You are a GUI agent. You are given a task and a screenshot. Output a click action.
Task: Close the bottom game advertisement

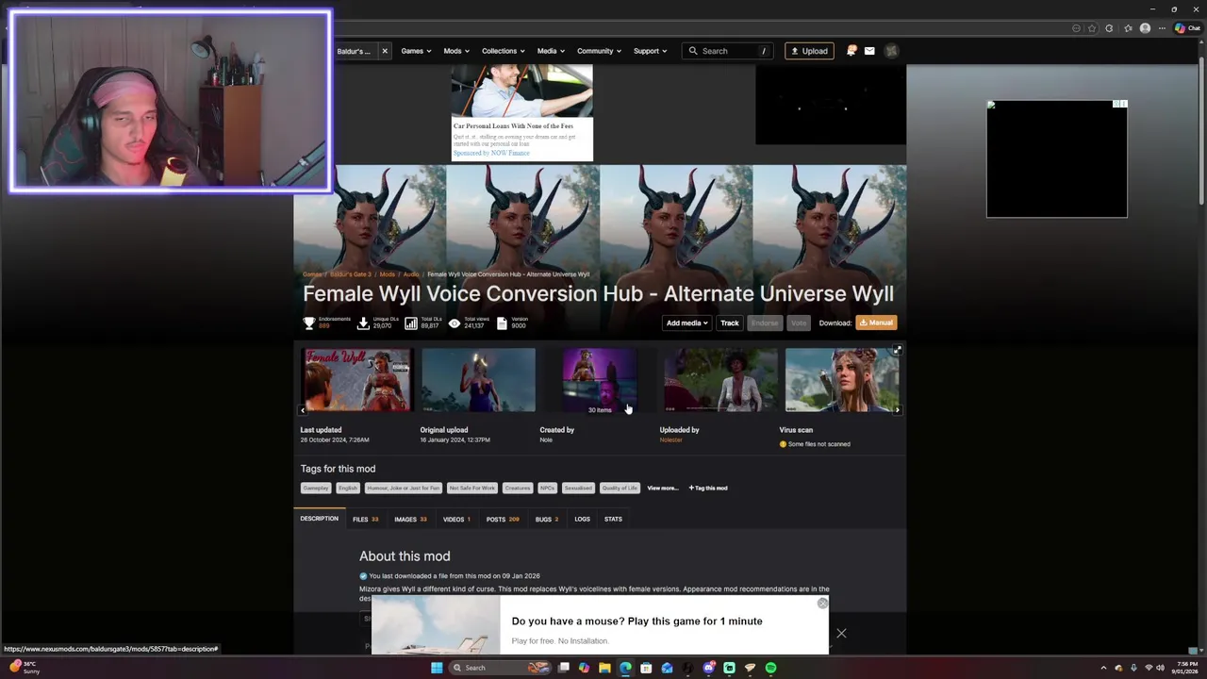coord(841,634)
